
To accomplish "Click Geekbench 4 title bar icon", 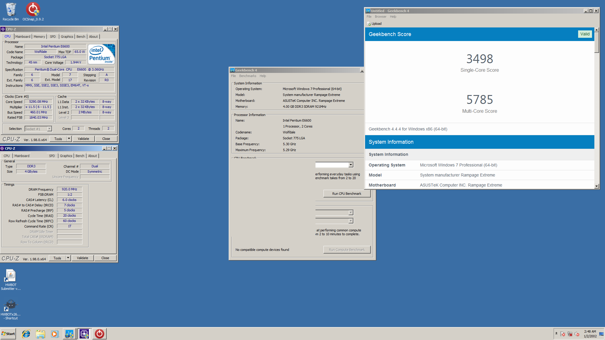I will 232,70.
